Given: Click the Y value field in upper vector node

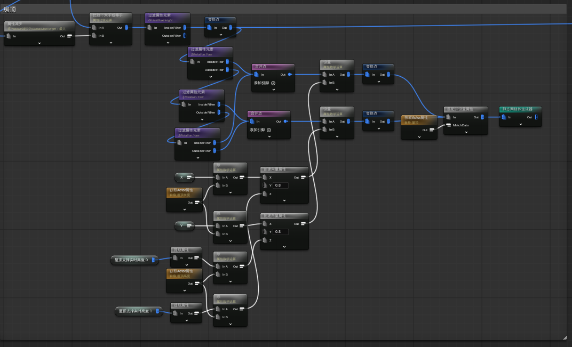Looking at the screenshot, I should 280,185.
